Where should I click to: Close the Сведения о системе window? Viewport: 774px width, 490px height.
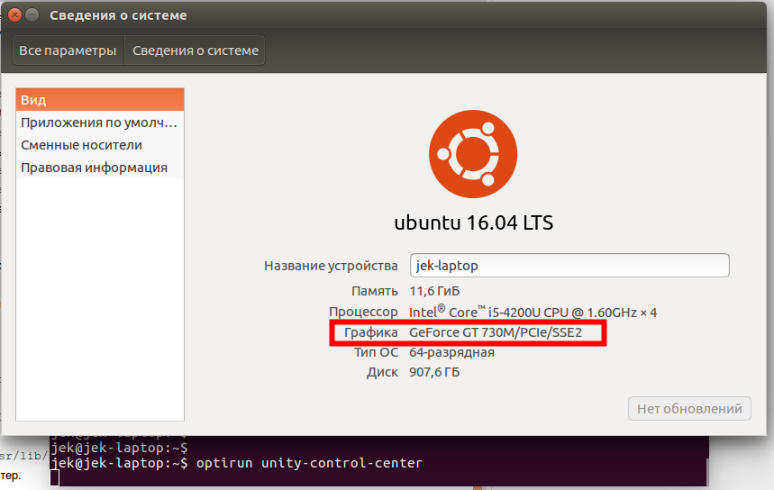click(x=12, y=15)
